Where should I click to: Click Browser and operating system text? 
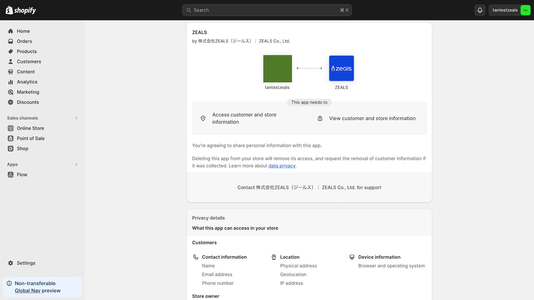point(391,266)
